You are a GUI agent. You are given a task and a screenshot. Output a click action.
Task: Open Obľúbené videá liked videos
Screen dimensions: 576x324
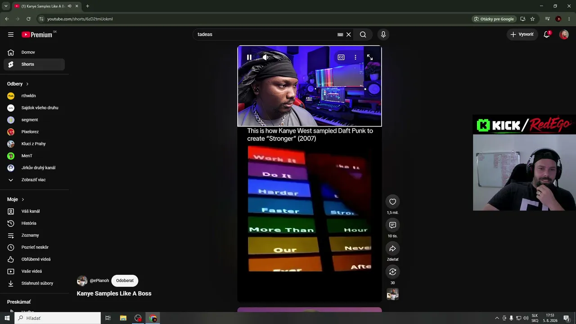[x=34, y=259]
